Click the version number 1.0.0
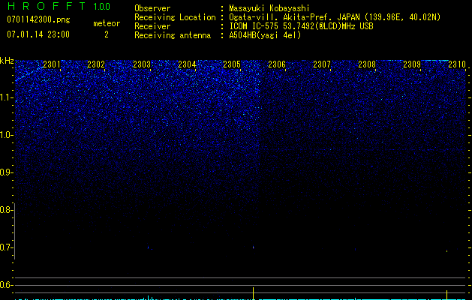 point(102,6)
